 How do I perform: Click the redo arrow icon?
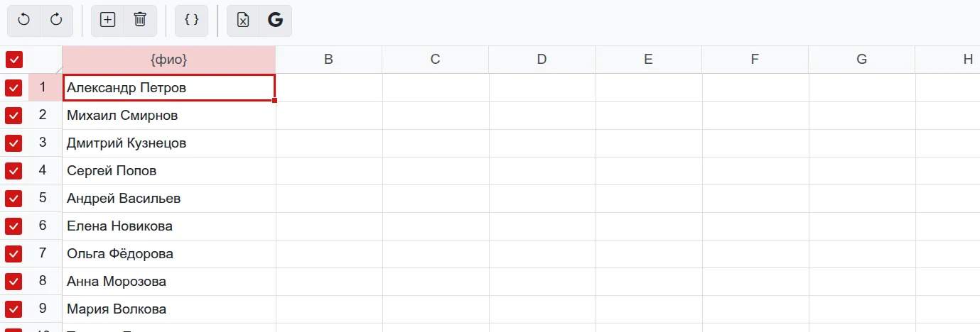[x=56, y=20]
